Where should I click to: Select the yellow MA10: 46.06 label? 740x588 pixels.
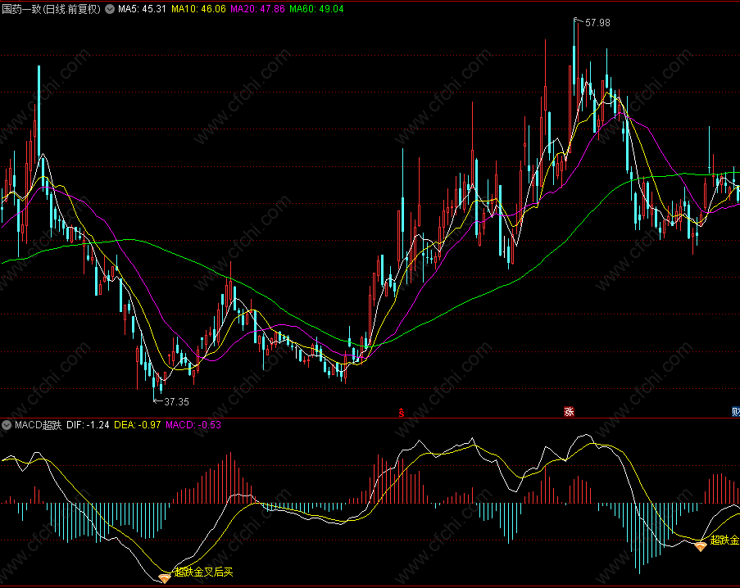pyautogui.click(x=198, y=9)
